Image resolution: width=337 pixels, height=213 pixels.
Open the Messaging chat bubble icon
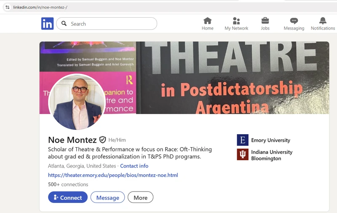tap(294, 21)
